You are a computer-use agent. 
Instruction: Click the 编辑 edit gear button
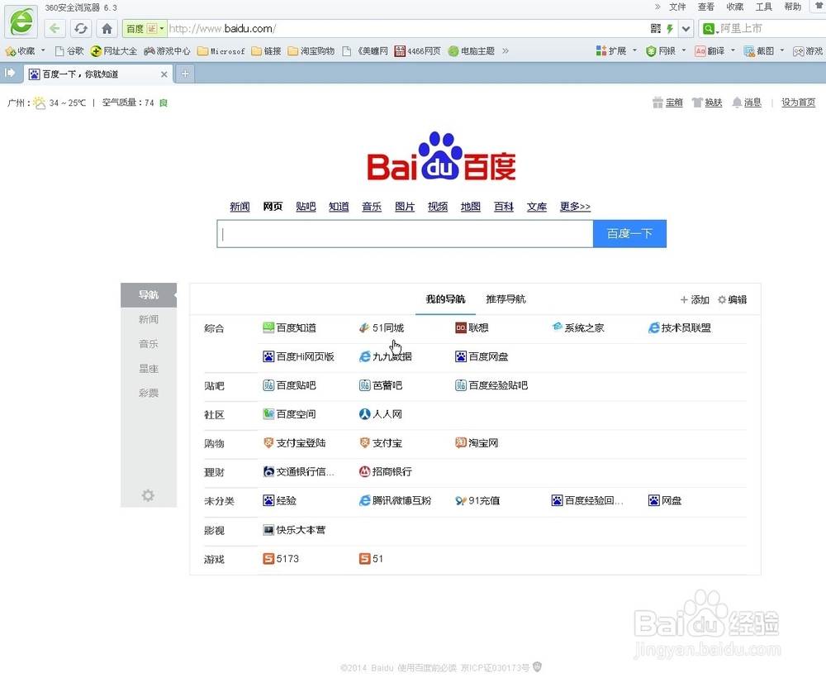732,300
